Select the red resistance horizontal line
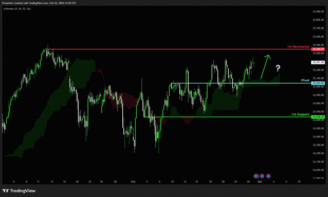Screen dimensions: 328x197 (176, 49)
